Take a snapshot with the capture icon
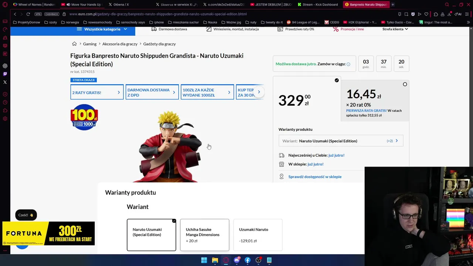Viewport: 473px width, 266px height. tap(406, 14)
